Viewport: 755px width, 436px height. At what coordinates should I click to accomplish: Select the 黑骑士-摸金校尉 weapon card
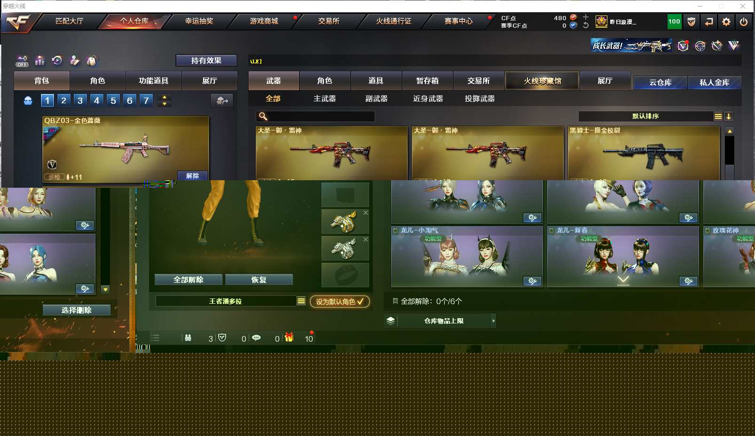[x=644, y=153]
